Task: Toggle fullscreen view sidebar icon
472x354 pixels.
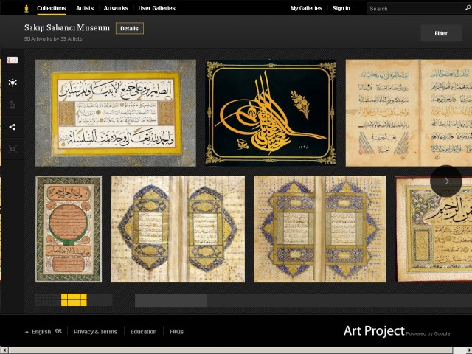Action: pos(13,149)
